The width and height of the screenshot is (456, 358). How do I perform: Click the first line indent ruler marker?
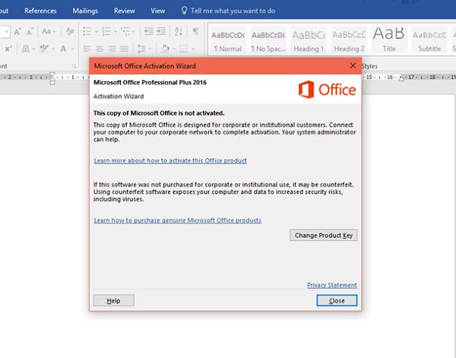[x=52, y=75]
